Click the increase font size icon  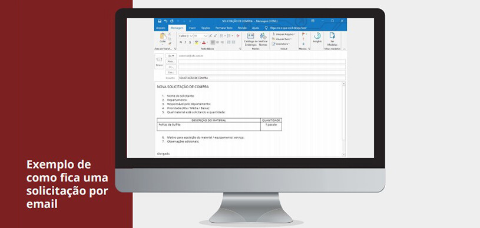[211, 36]
